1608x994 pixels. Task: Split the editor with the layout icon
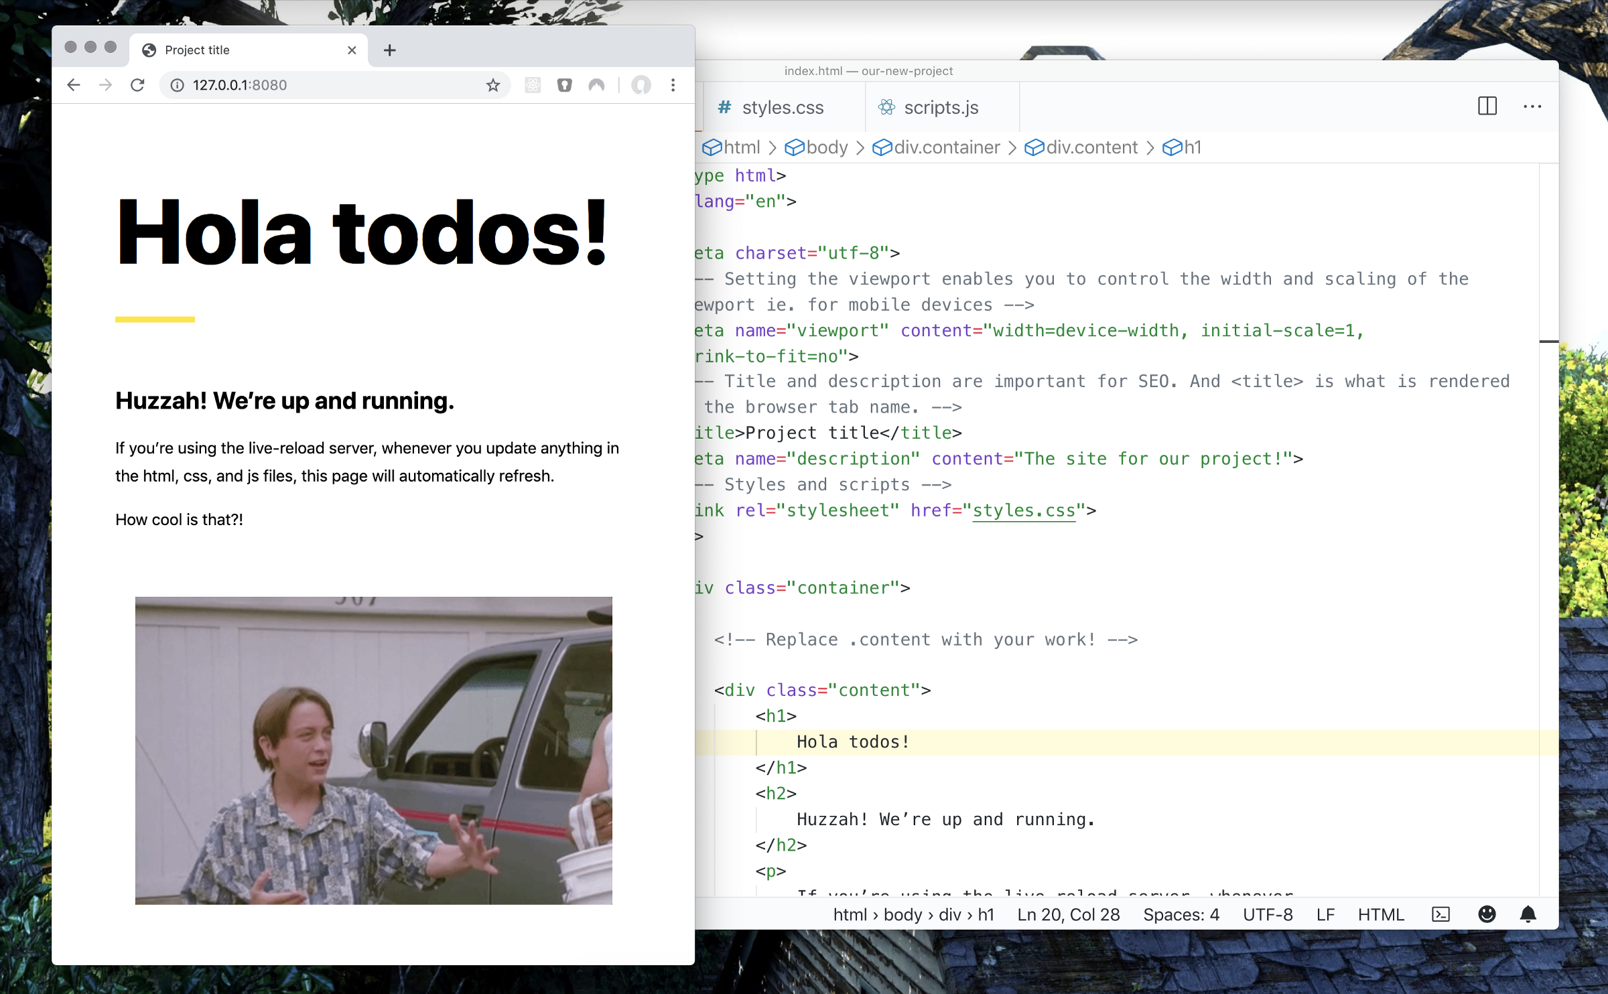[1487, 106]
